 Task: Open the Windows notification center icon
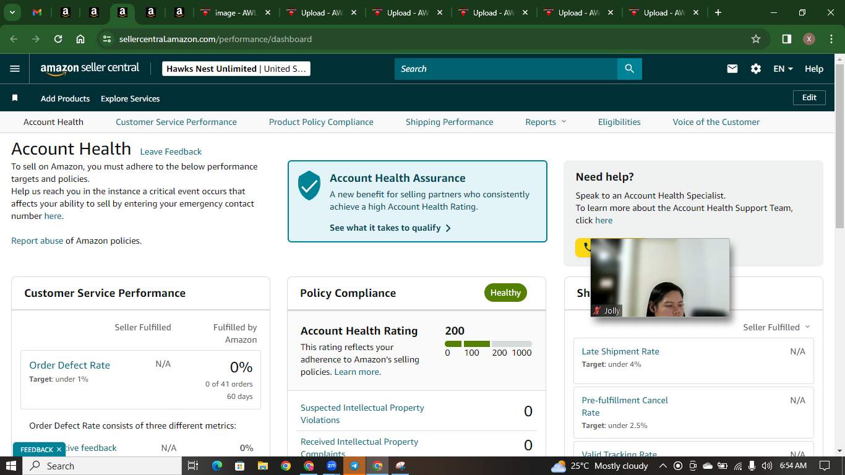pyautogui.click(x=825, y=466)
